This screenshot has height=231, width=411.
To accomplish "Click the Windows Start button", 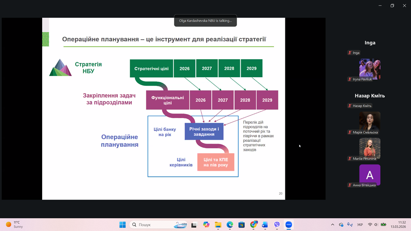I will point(122,224).
